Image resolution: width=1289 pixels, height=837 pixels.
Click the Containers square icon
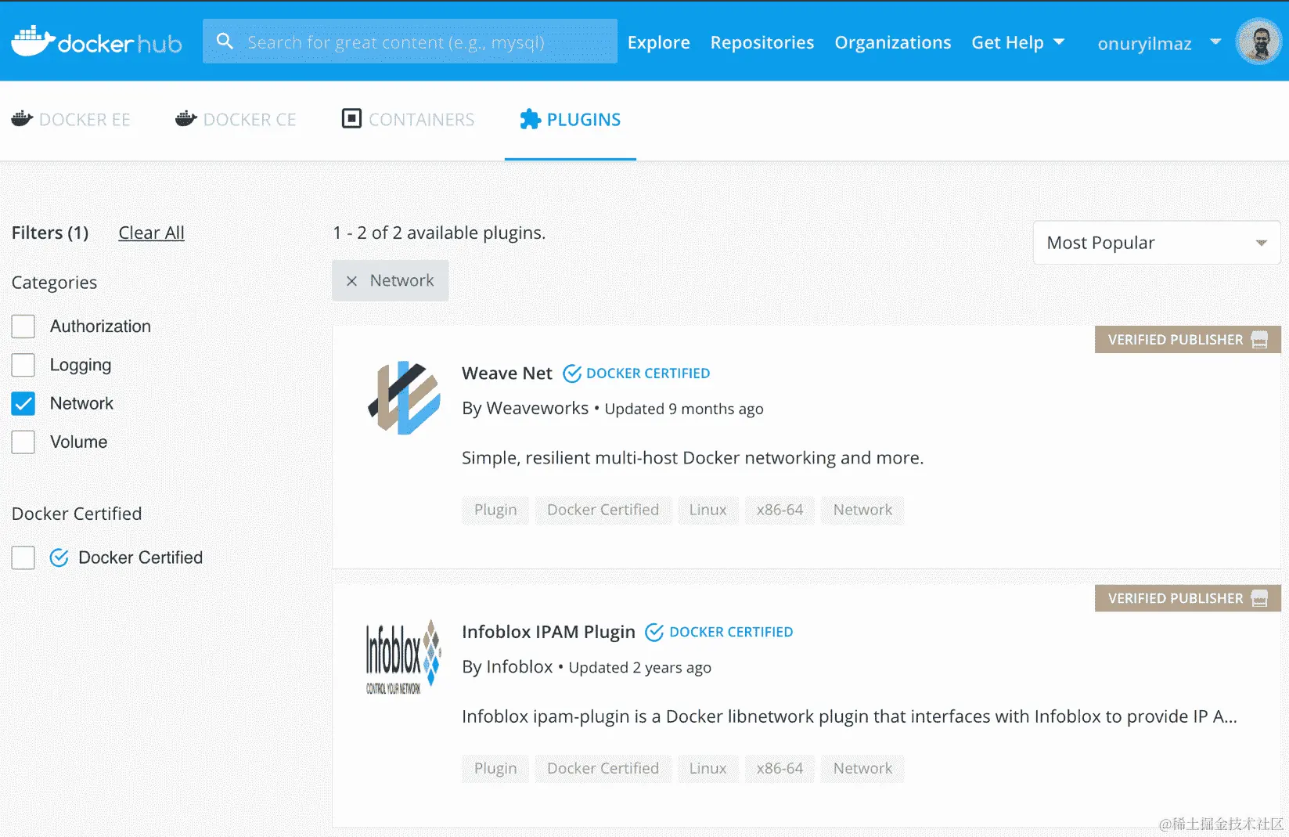tap(351, 119)
